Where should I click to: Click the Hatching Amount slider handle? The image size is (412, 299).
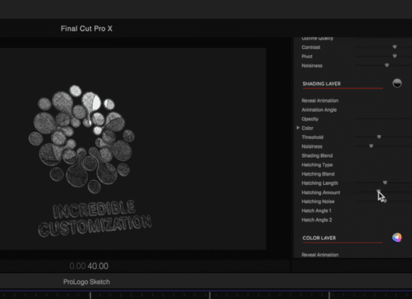coord(379,191)
